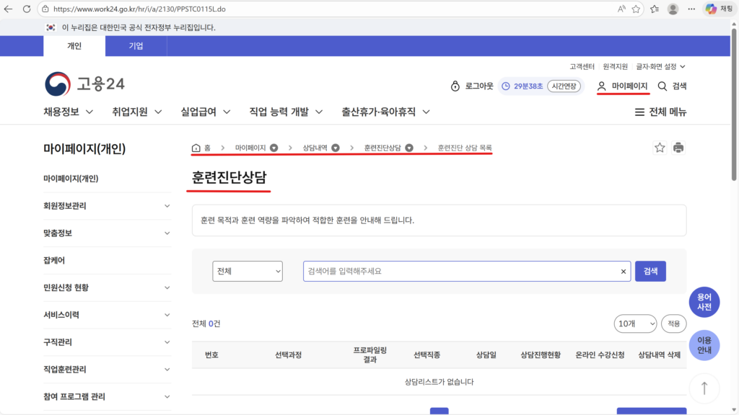Click inside the 검색어를 입력해주세요 input field
This screenshot has width=739, height=415.
coord(433,271)
